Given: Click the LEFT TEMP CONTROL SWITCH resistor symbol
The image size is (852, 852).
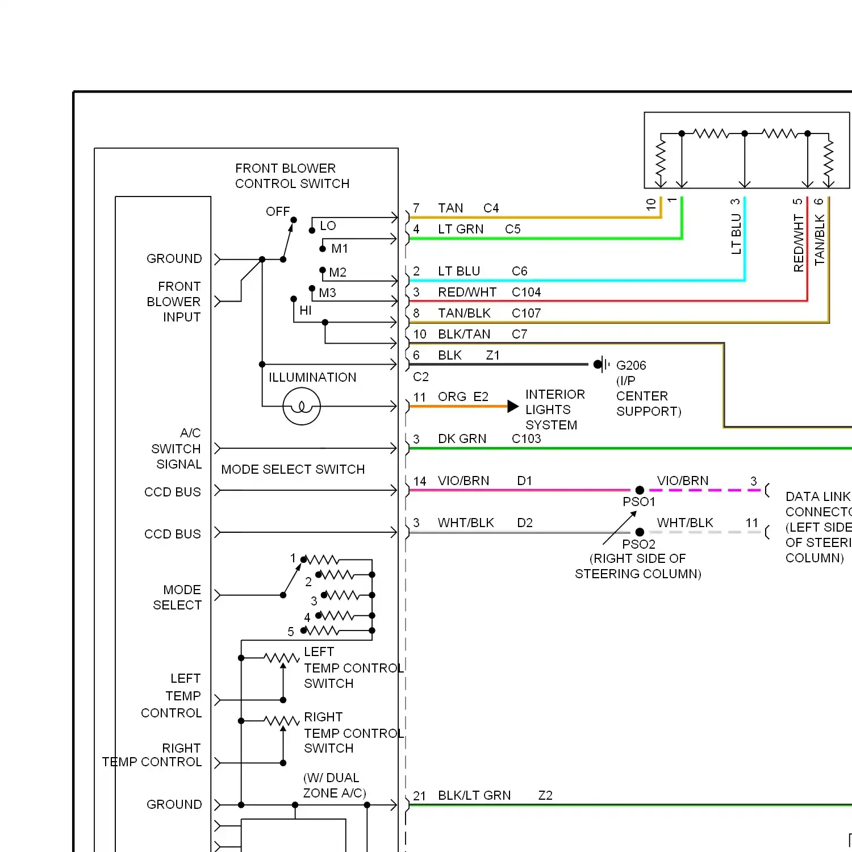Looking at the screenshot, I should tap(282, 658).
